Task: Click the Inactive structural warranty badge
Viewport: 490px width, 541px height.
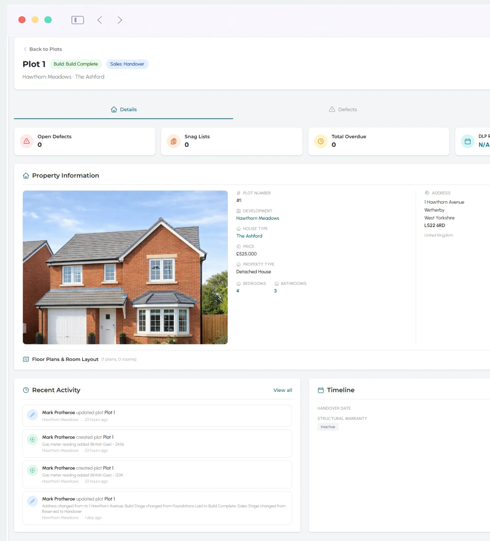Action: (x=328, y=427)
